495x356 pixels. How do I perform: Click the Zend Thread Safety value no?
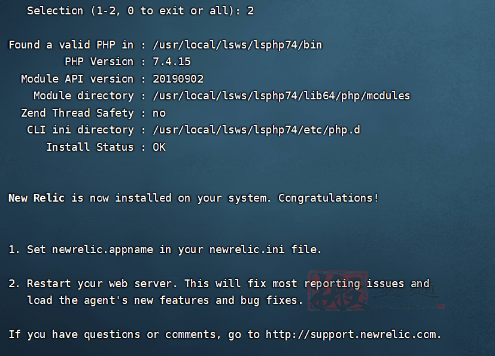[x=159, y=113]
